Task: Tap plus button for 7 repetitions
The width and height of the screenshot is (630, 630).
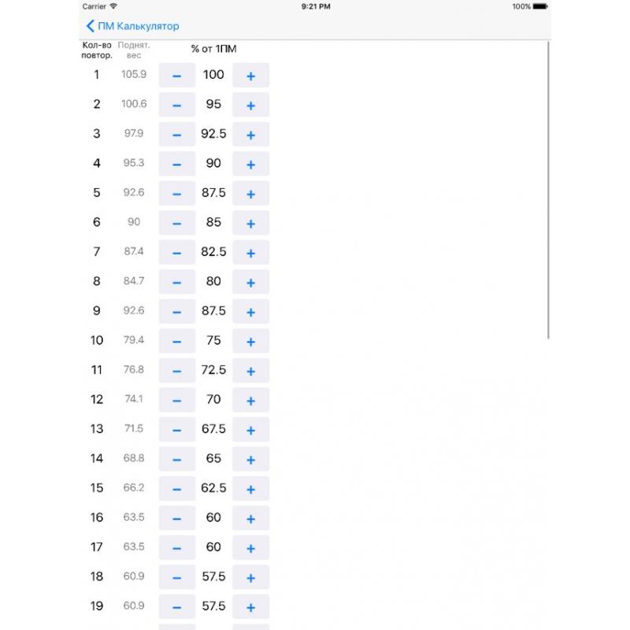Action: (250, 252)
